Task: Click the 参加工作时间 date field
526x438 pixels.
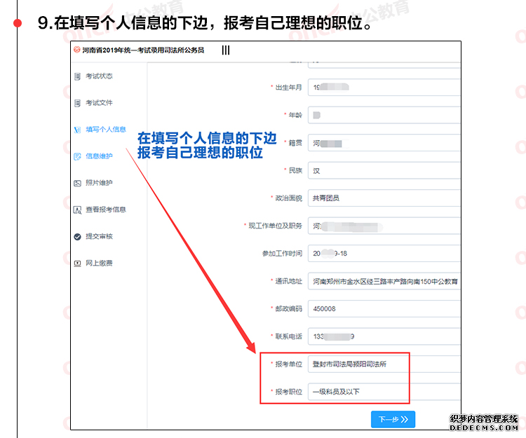Action: pos(384,254)
